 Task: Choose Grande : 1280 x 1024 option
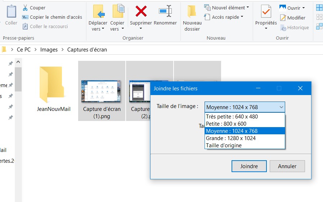click(x=231, y=138)
